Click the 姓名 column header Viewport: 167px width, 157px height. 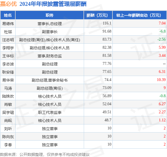[x=8, y=15]
